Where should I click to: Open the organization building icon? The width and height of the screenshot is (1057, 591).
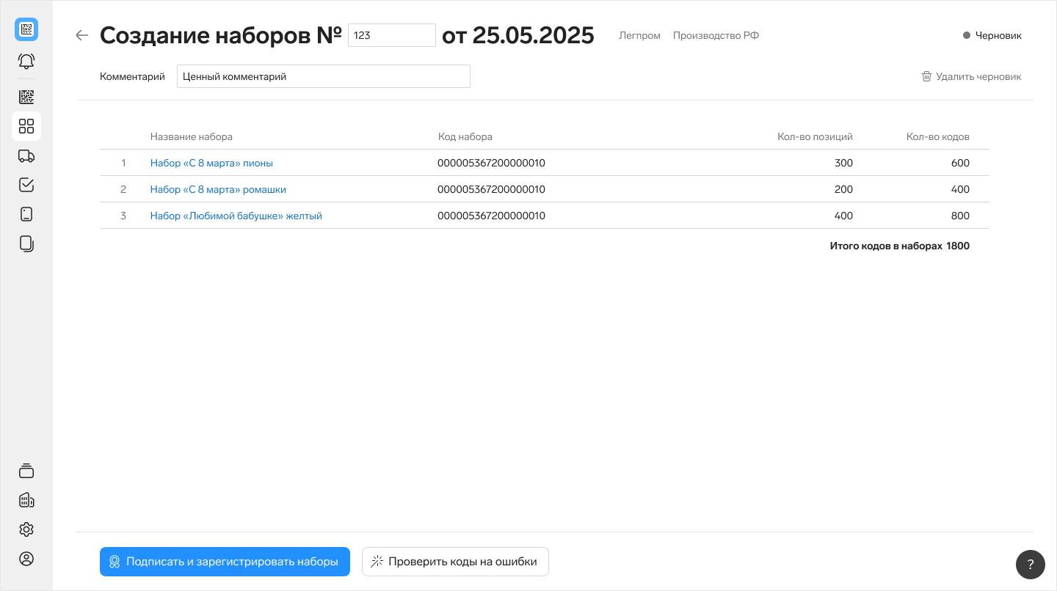(26, 500)
